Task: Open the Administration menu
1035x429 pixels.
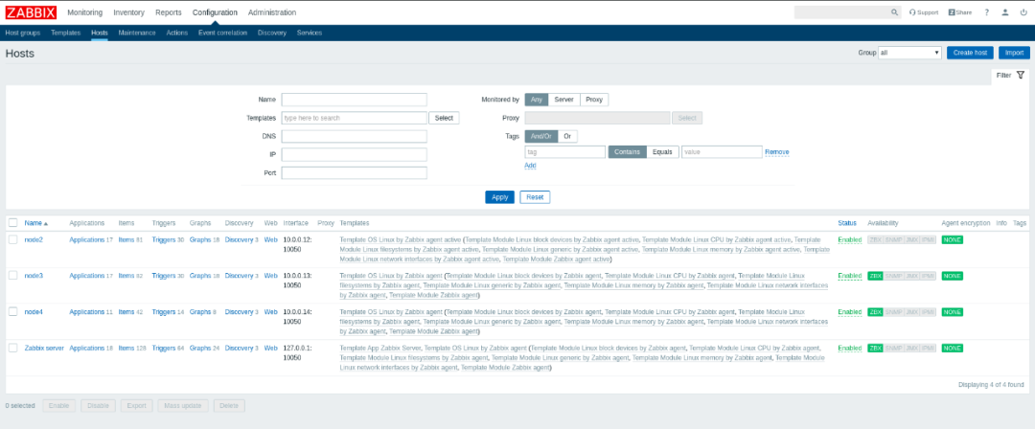Action: pyautogui.click(x=272, y=12)
